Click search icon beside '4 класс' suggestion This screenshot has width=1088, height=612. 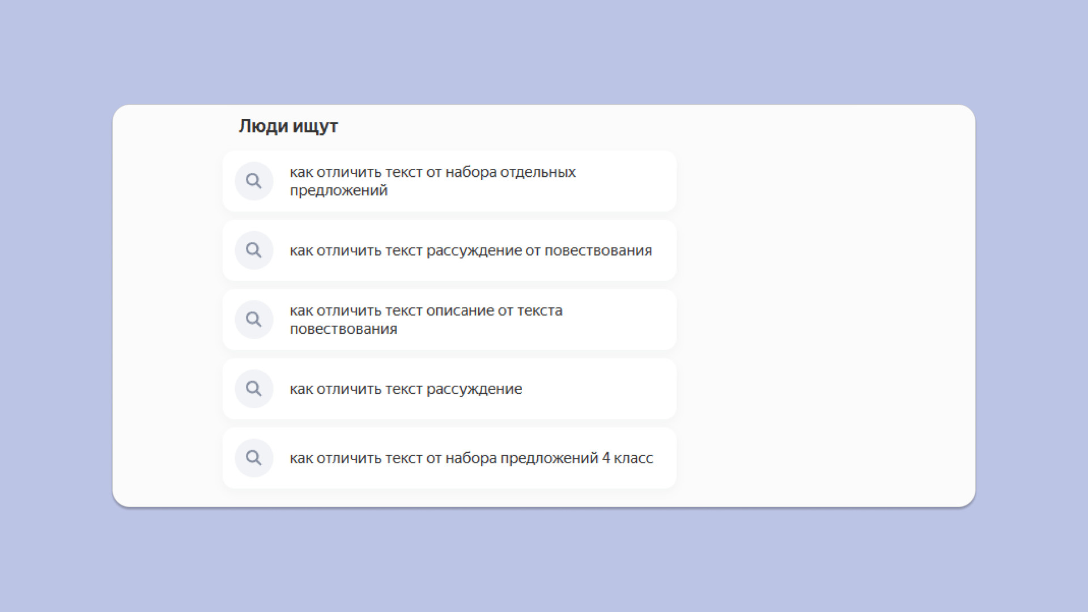(254, 458)
